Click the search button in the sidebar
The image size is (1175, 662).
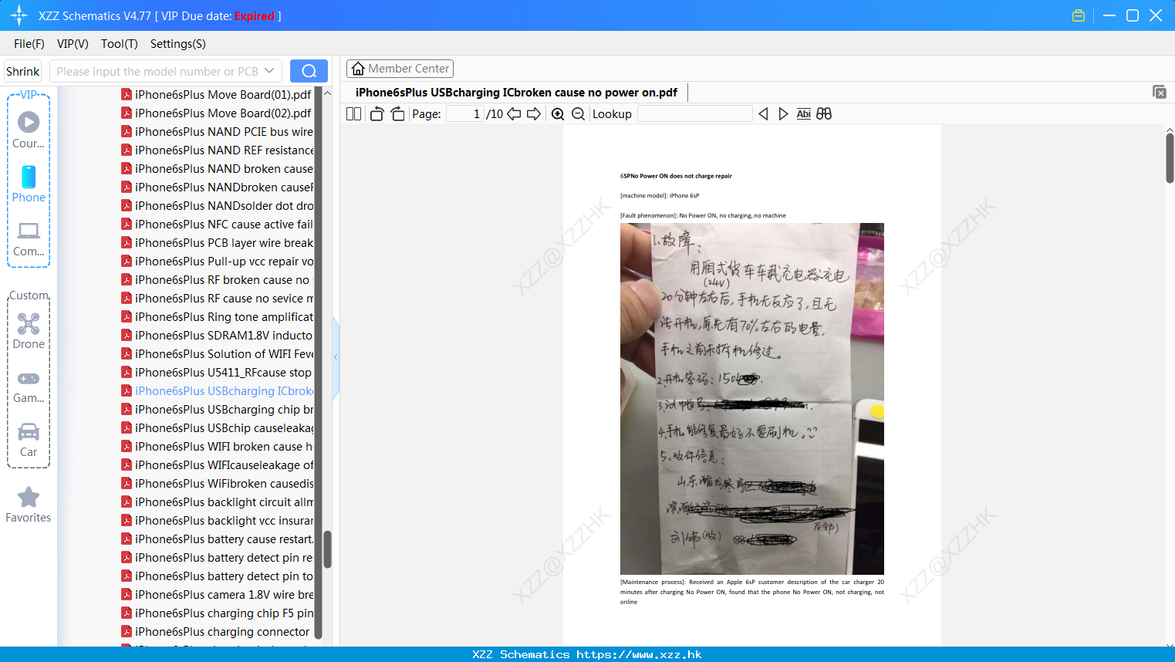pos(309,71)
